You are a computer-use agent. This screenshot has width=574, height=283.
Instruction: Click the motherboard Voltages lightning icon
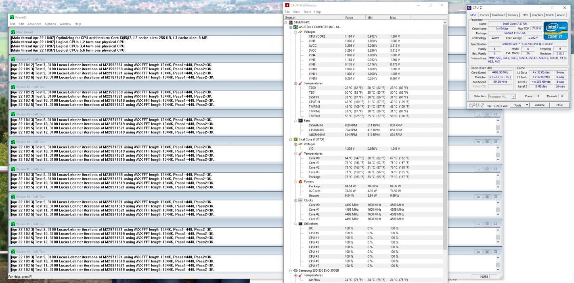click(x=300, y=31)
